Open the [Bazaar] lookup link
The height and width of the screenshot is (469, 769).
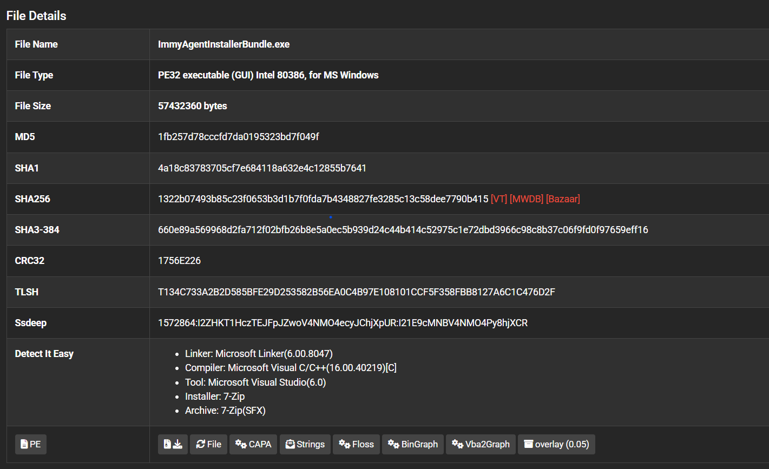(563, 199)
